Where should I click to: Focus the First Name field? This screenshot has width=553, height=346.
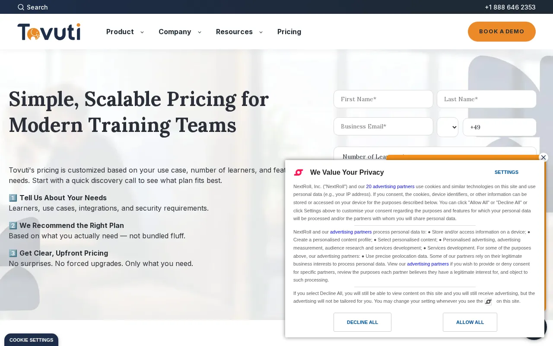pos(383,99)
